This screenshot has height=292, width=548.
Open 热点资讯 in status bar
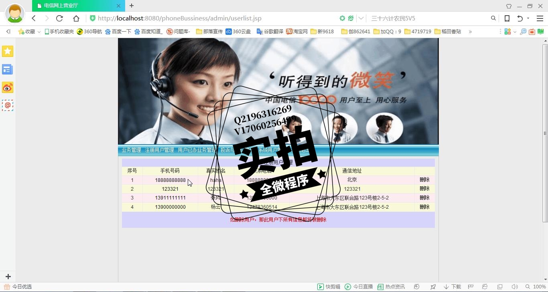pyautogui.click(x=391, y=287)
